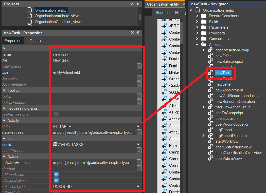
Task: Open the Source tab in editor
Action: click(162, 13)
